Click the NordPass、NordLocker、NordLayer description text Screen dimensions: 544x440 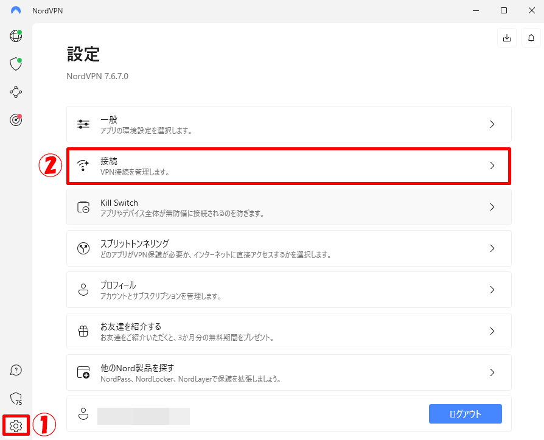[x=190, y=379]
